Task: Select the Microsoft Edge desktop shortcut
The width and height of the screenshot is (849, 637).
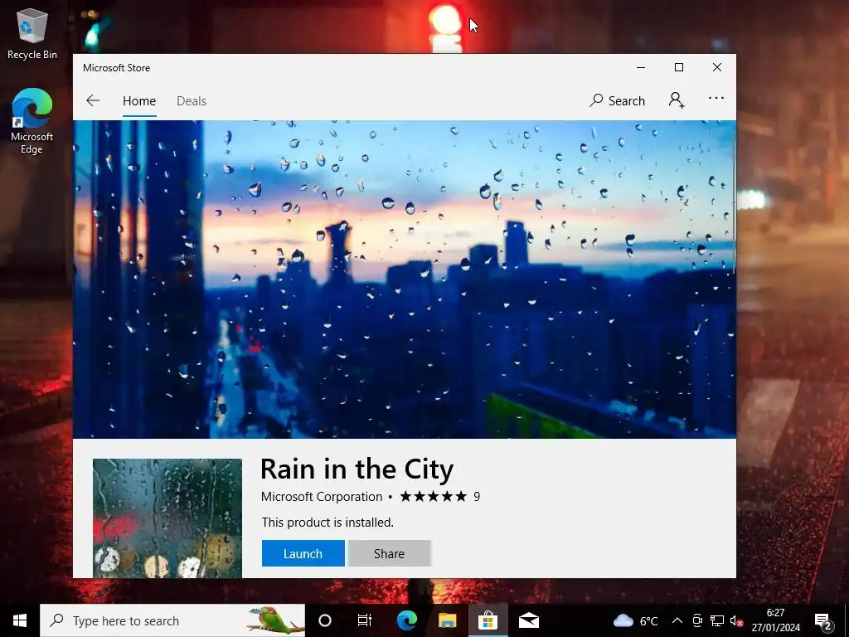Action: 32,121
